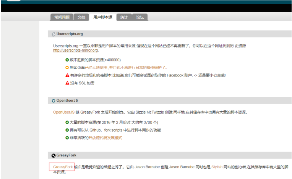Click the text 数不胜数的脚本资源(>400000)
The image size is (292, 179).
tap(95, 60)
